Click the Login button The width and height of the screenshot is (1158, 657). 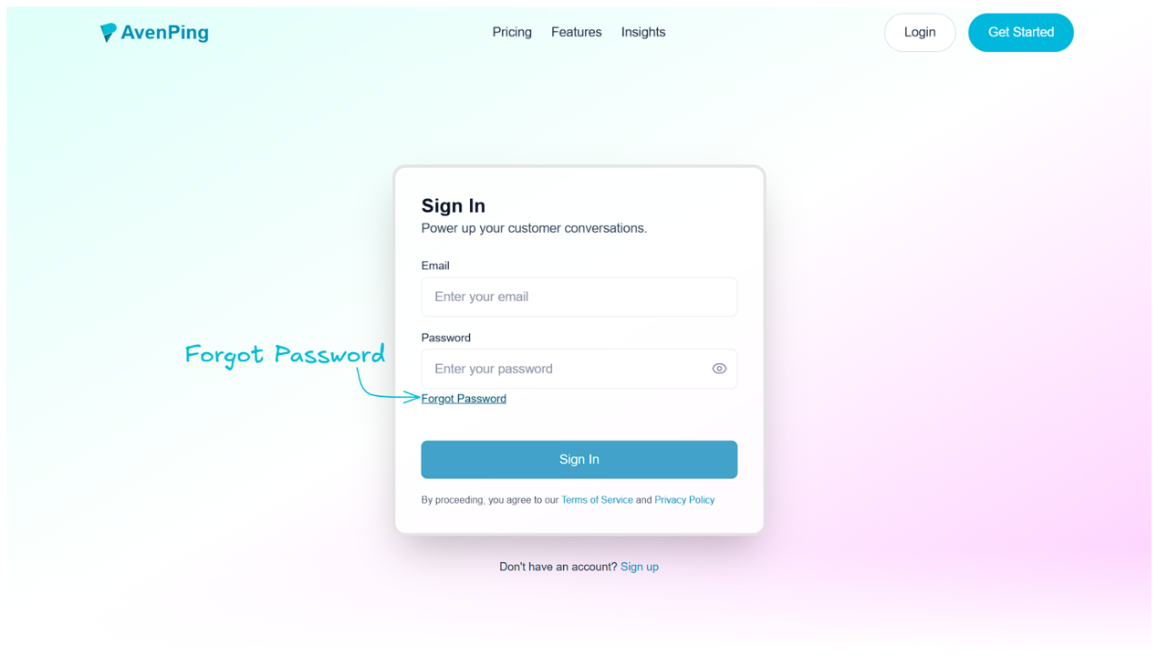919,32
